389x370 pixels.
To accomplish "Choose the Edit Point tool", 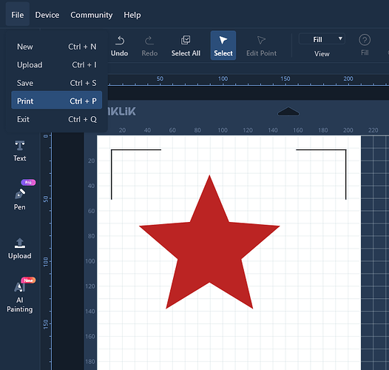I will (261, 46).
